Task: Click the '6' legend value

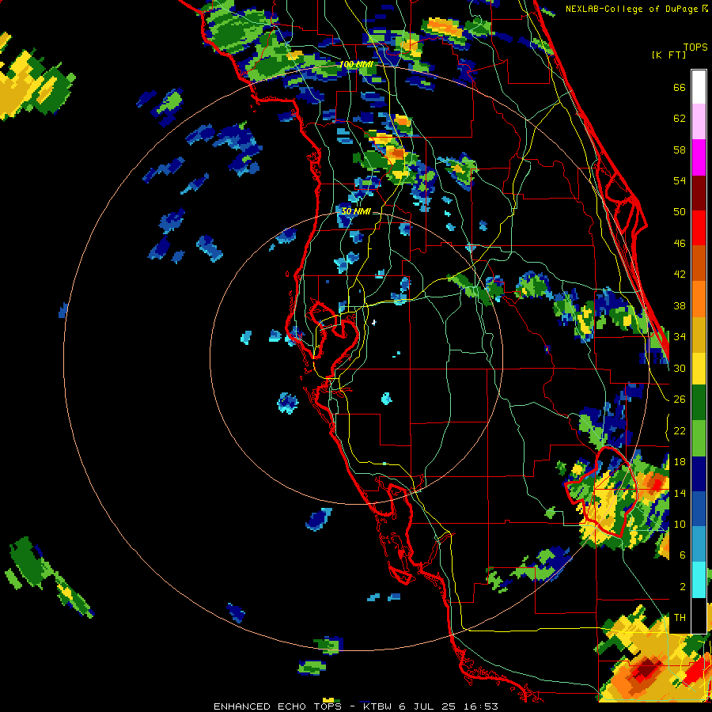Action: (x=683, y=555)
